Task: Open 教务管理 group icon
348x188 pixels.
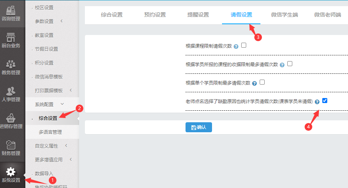Action: click(11, 64)
